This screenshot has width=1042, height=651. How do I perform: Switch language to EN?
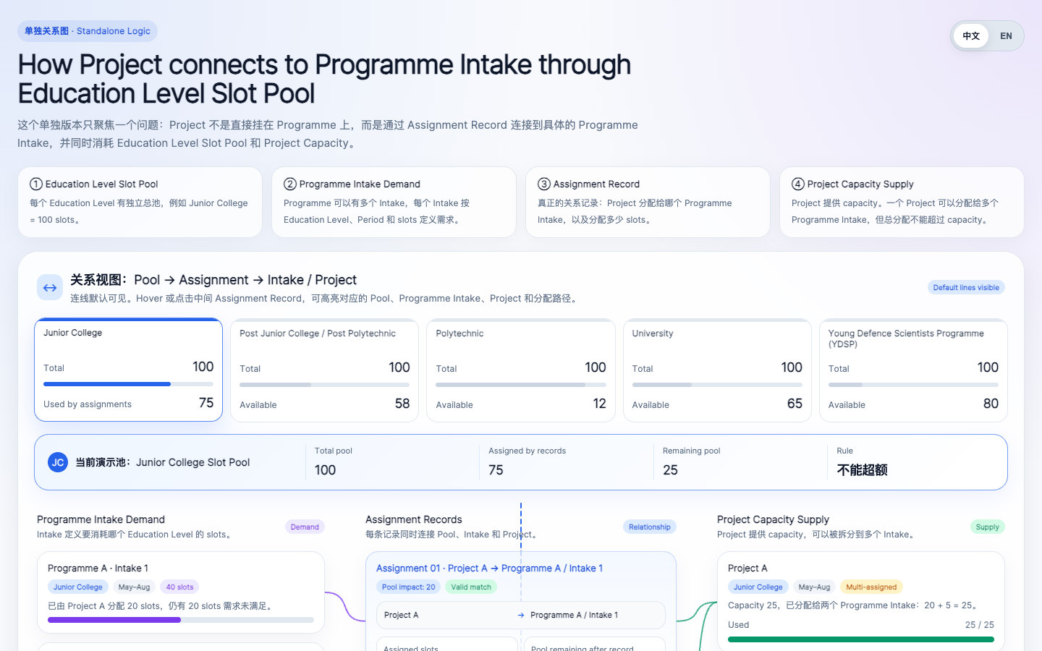pyautogui.click(x=1006, y=36)
